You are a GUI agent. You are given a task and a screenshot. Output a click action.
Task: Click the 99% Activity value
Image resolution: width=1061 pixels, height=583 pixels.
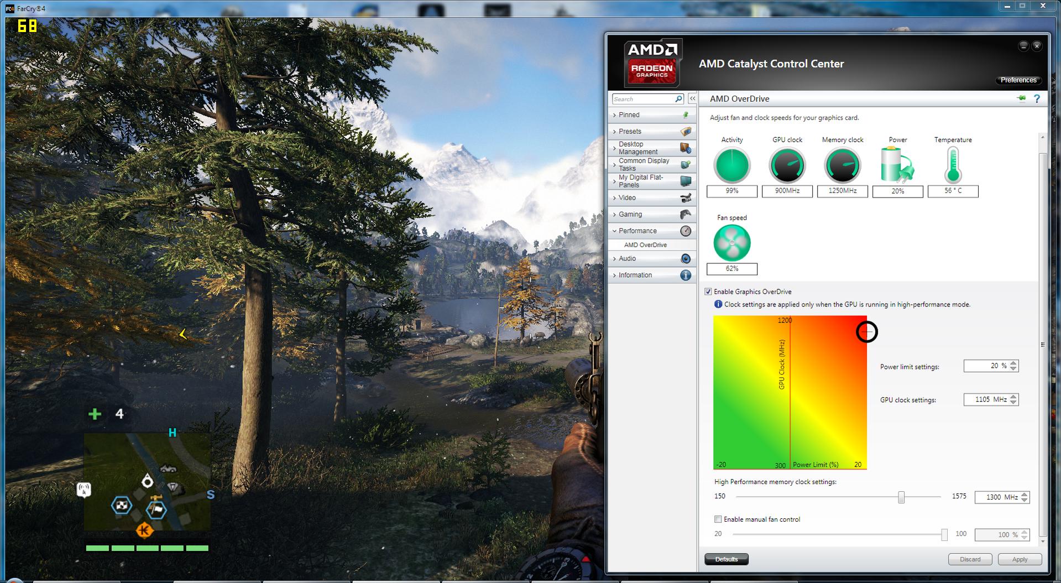pos(732,191)
